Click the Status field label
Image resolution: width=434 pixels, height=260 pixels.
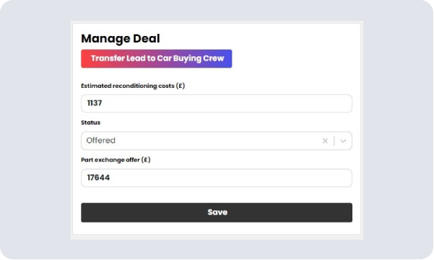click(90, 122)
